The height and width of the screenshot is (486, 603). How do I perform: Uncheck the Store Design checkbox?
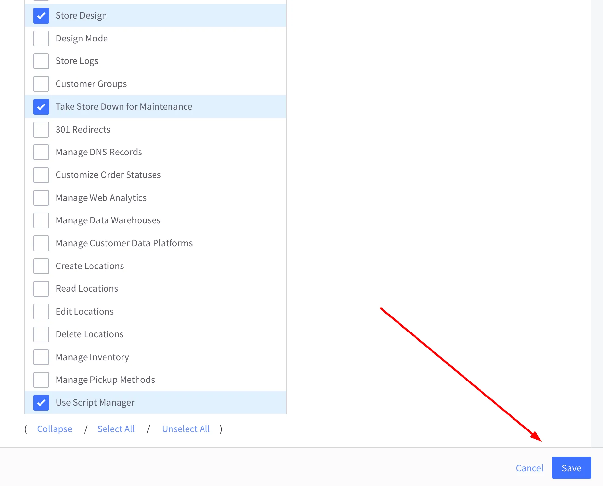pos(41,16)
